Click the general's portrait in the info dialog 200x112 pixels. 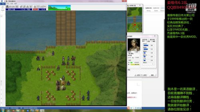click(134, 45)
